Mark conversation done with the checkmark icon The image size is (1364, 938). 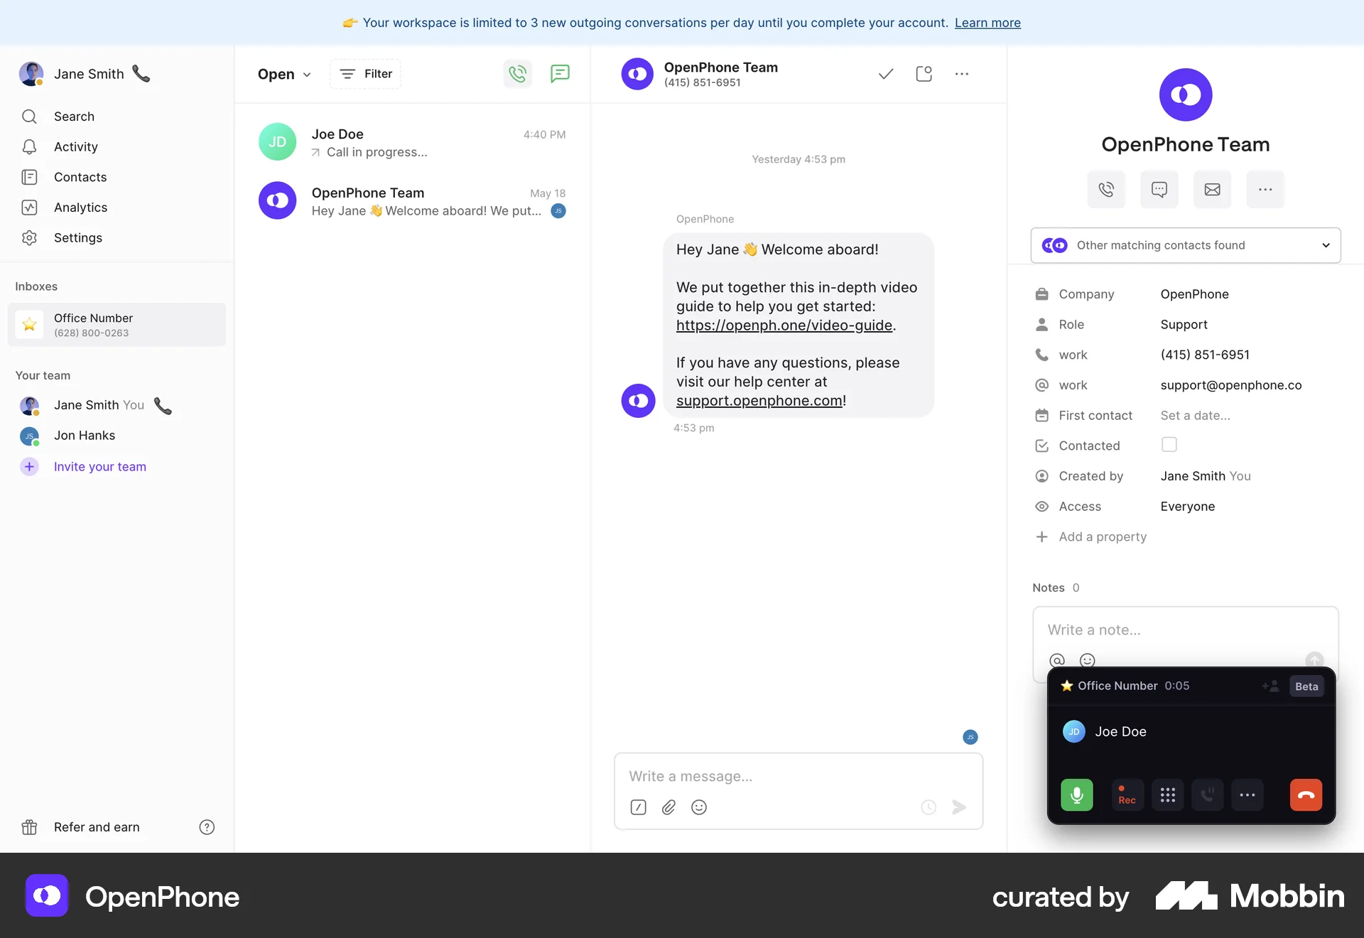pyautogui.click(x=885, y=74)
